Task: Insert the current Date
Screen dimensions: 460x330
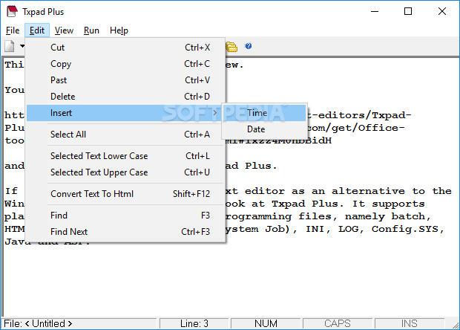Action: (x=264, y=129)
